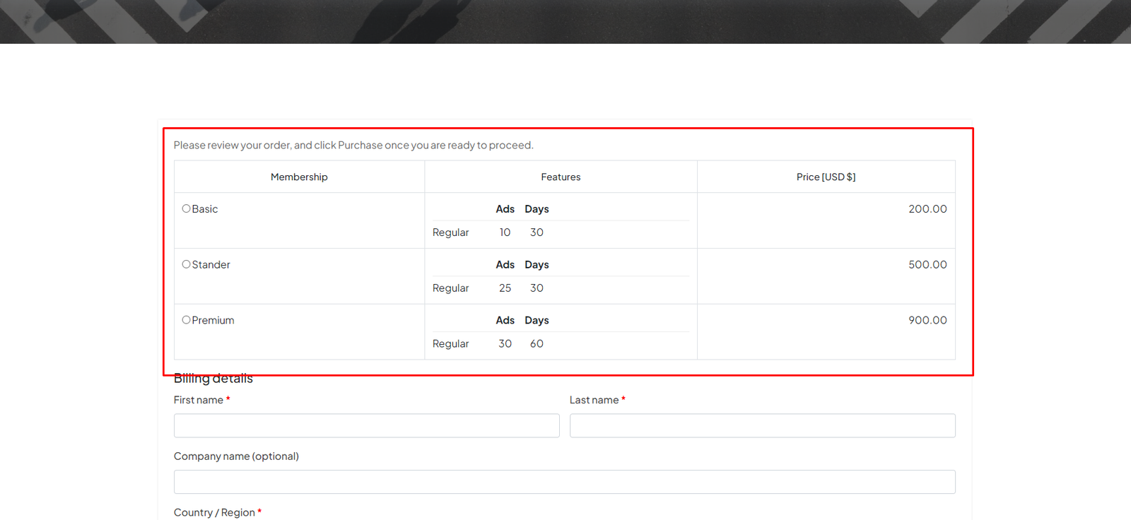Click the 200.00 price for Basic
The height and width of the screenshot is (520, 1131).
click(x=927, y=209)
